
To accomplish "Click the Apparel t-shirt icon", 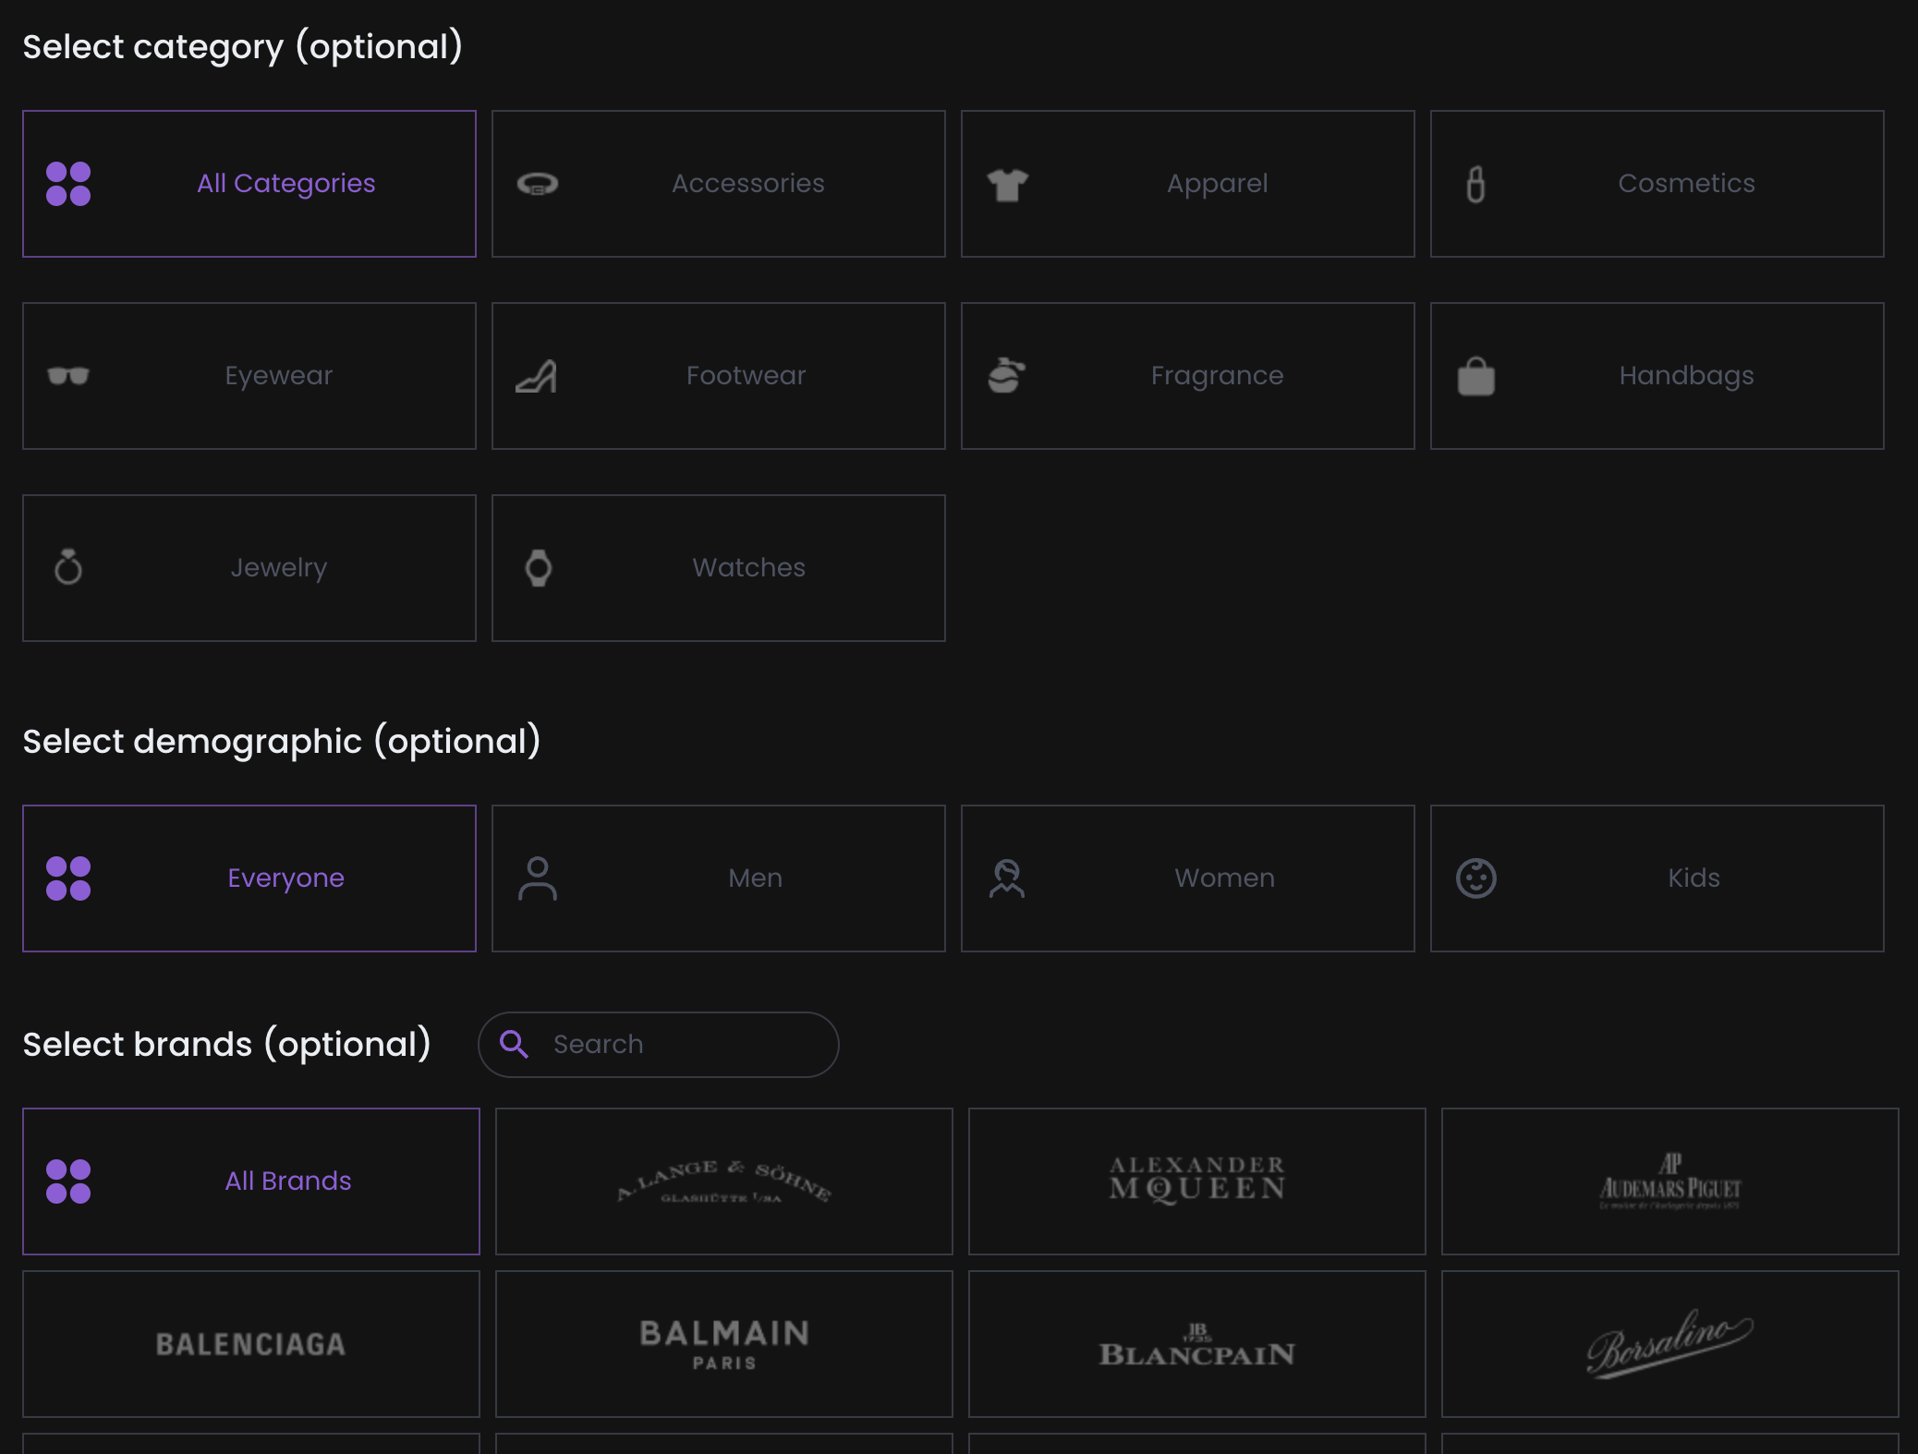I will tap(1007, 185).
